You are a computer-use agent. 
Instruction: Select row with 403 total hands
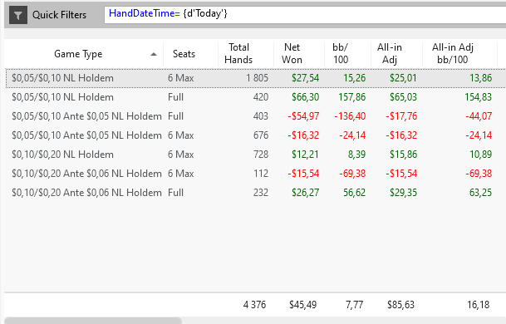point(256,116)
